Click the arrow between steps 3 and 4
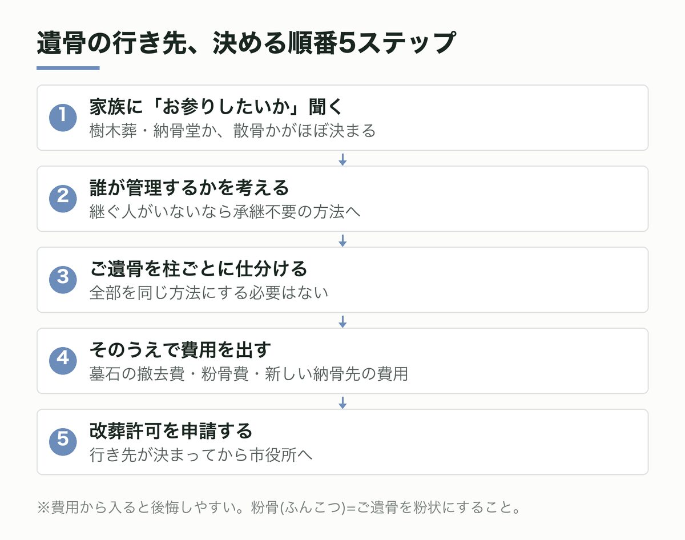 pyautogui.click(x=342, y=321)
